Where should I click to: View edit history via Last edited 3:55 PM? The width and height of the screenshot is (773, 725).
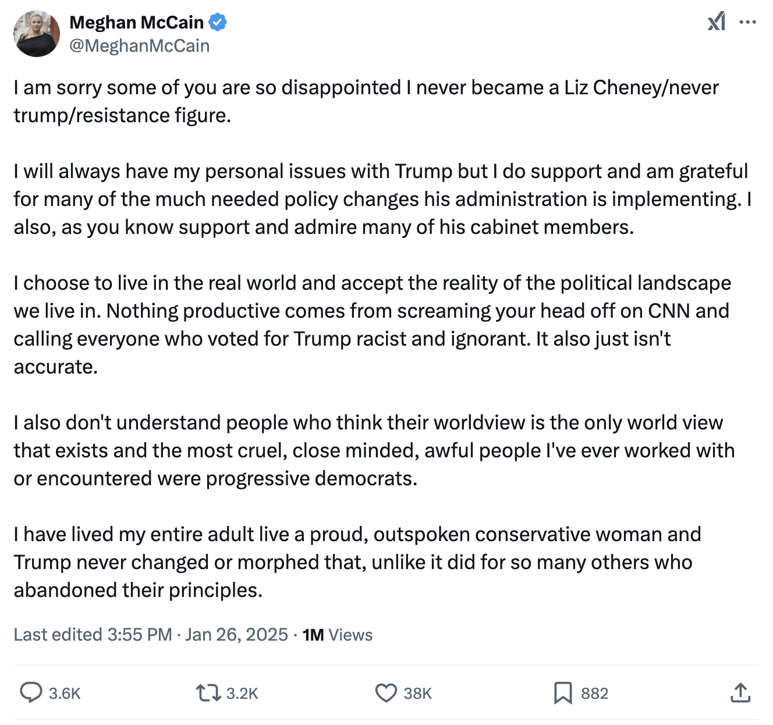click(93, 634)
